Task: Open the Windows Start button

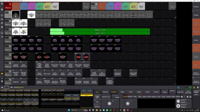Action: coord(69,110)
